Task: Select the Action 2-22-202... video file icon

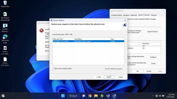Action: click(x=5, y=50)
